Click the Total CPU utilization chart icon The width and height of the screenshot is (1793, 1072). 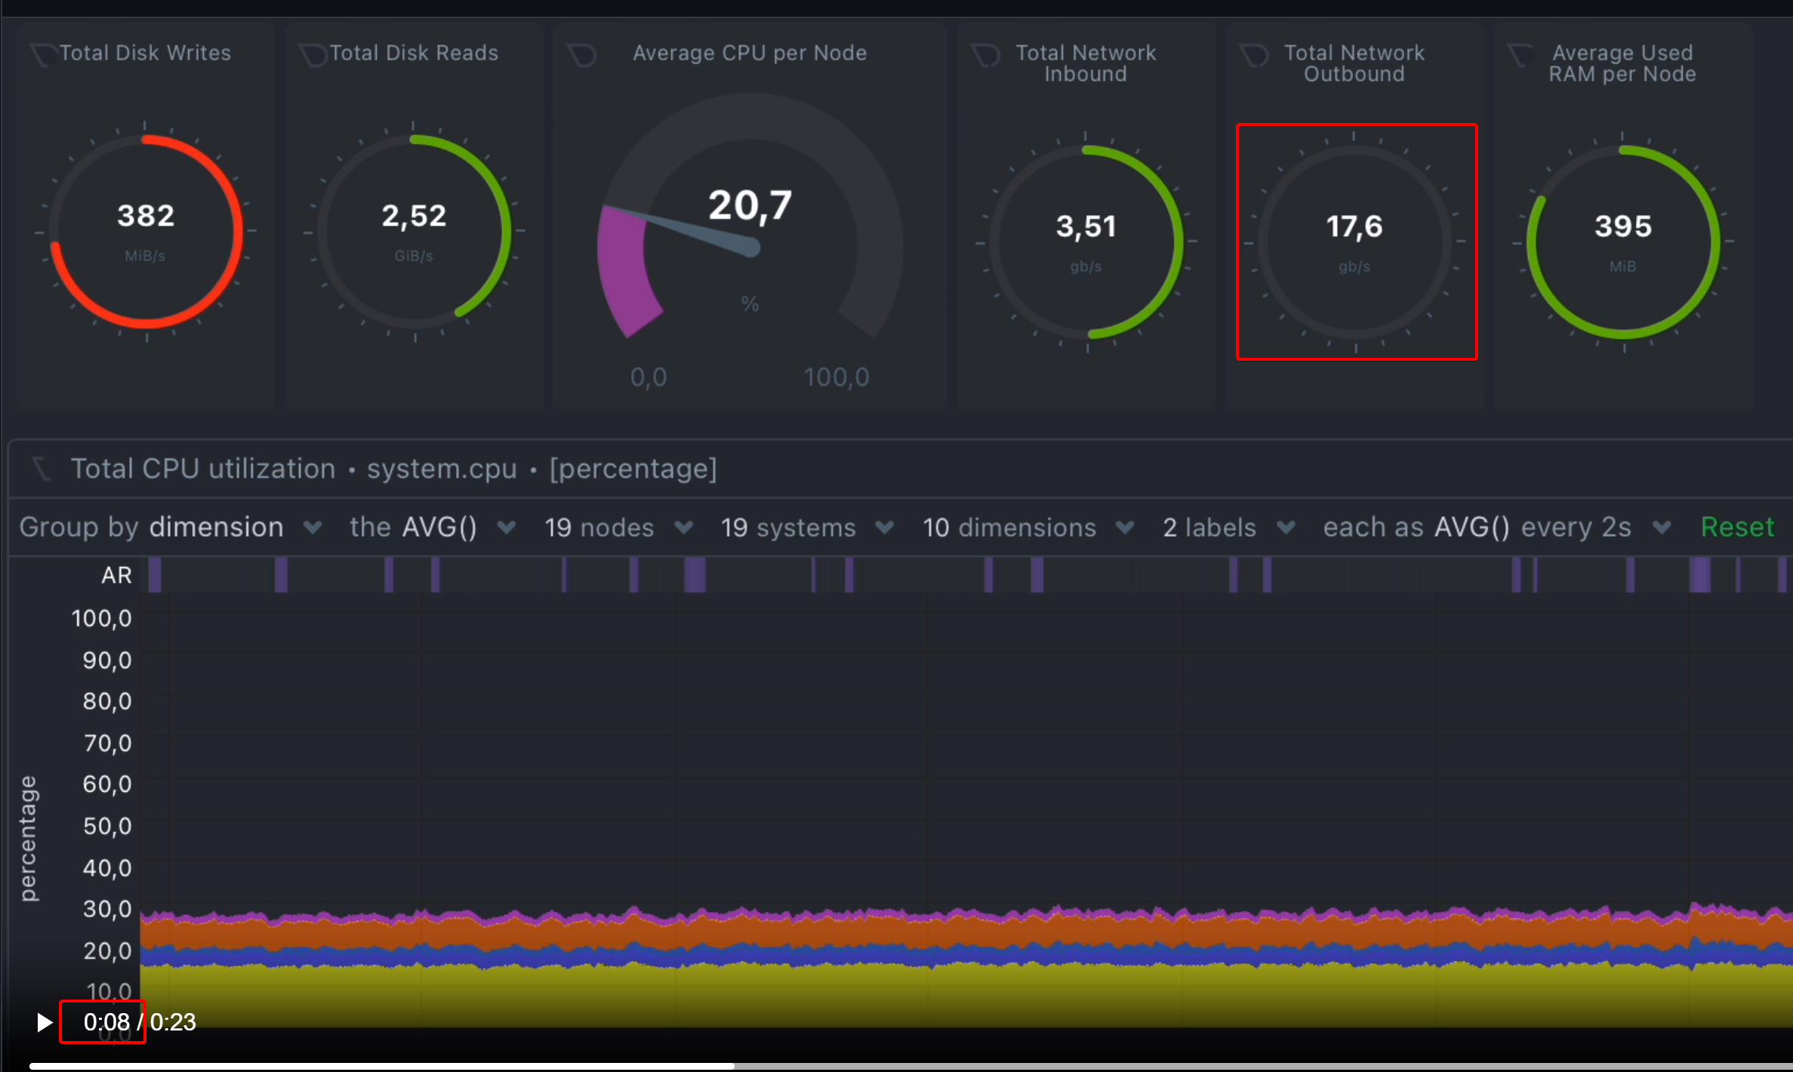[x=42, y=469]
